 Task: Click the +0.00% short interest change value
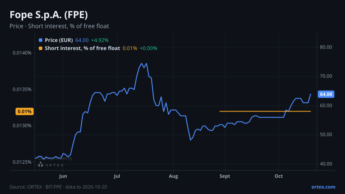pos(148,48)
